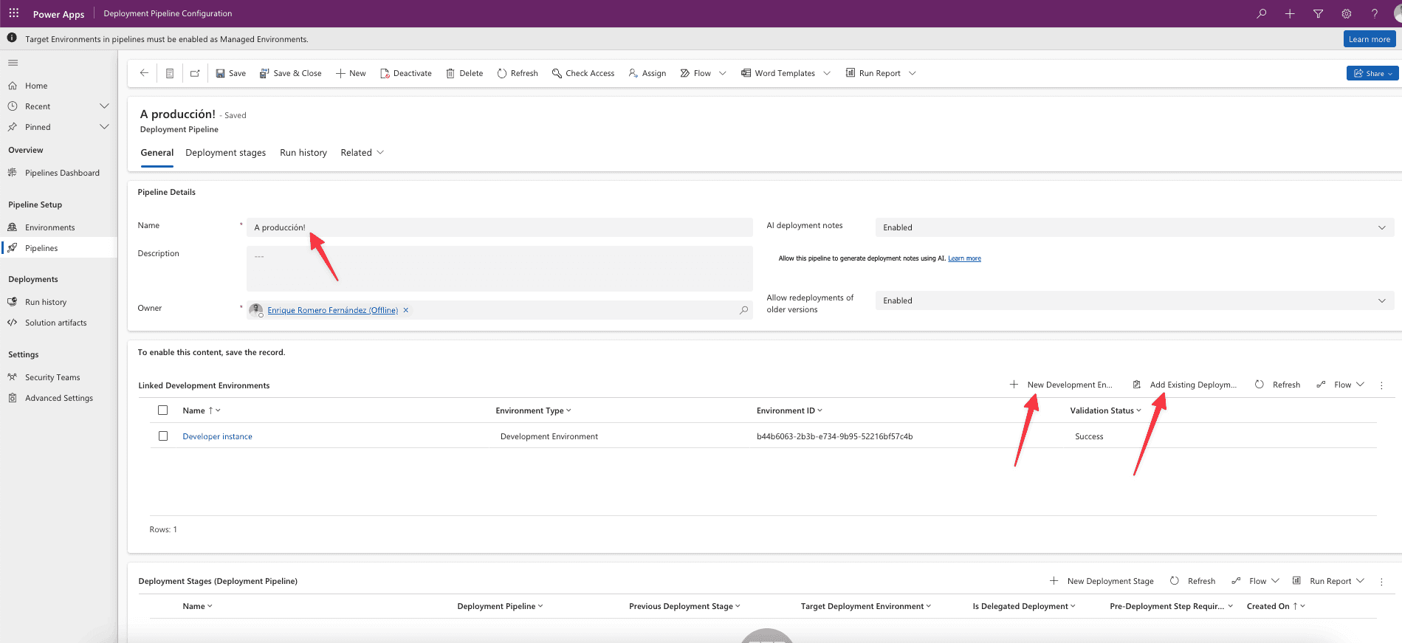The width and height of the screenshot is (1402, 643).
Task: Assign the record to another user
Action: tap(647, 73)
